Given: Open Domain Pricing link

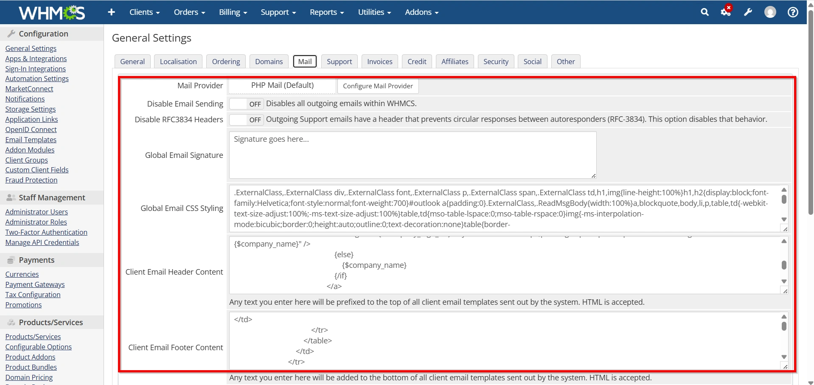Looking at the screenshot, I should tap(29, 377).
